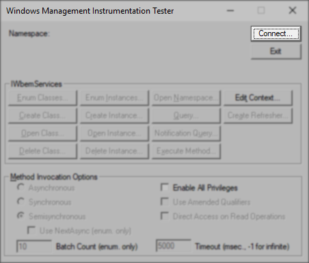
Task: Click the Delete Instance button
Action: click(x=114, y=151)
